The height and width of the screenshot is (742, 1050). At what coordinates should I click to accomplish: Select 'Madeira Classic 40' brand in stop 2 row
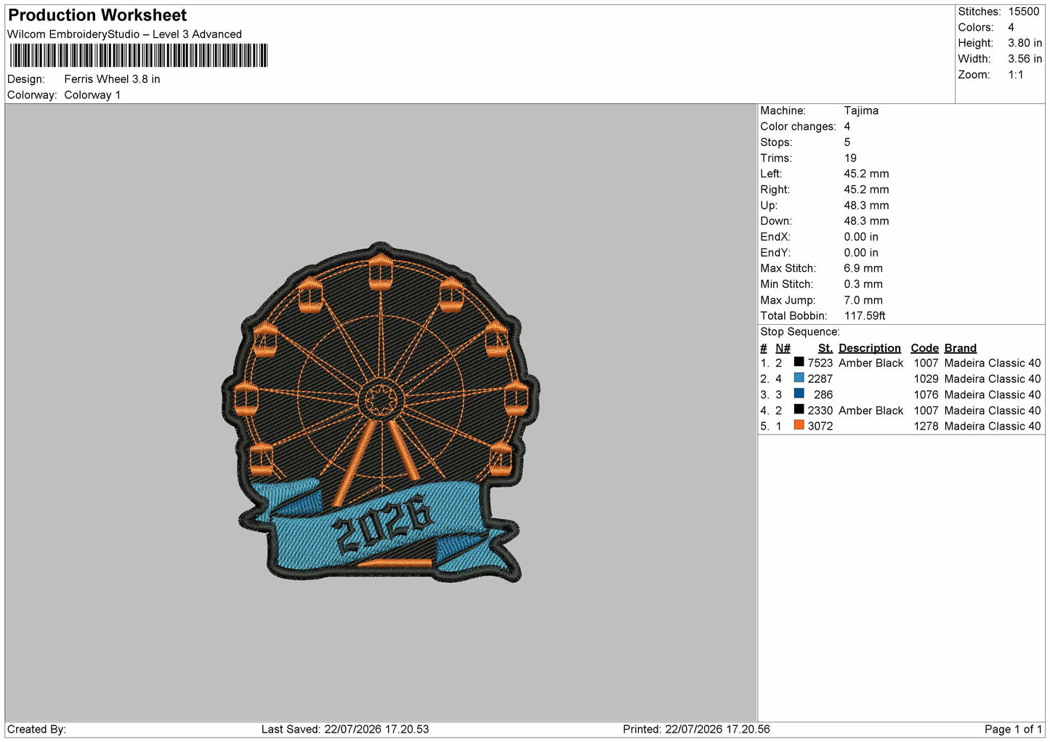993,379
